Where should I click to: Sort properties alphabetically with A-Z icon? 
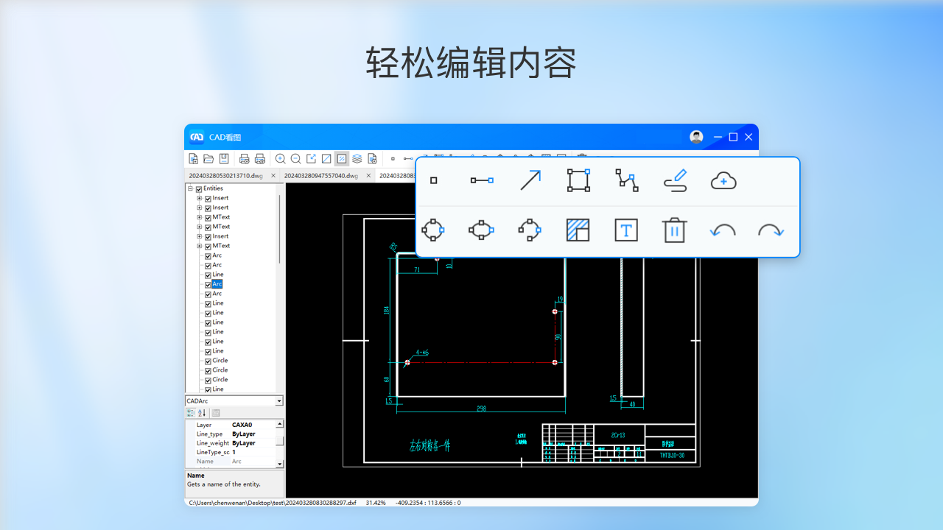point(202,413)
